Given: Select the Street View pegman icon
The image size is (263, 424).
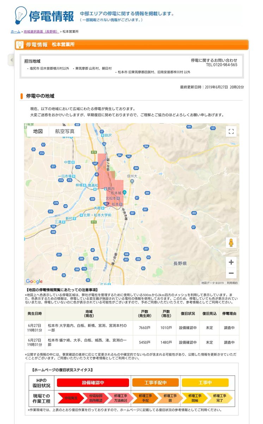Looking at the screenshot, I should [x=231, y=243].
